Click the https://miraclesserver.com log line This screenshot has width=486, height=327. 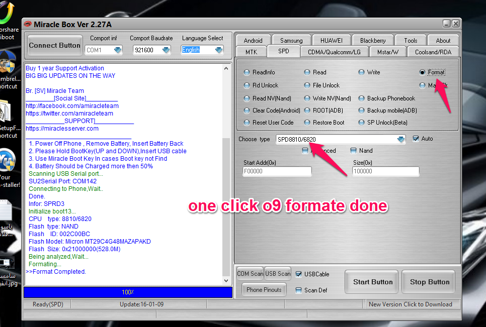coord(62,129)
